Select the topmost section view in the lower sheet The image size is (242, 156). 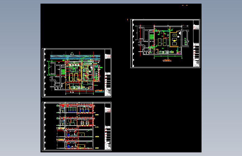tap(76, 109)
